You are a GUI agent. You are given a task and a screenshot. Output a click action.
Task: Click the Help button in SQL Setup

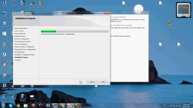coord(103,82)
